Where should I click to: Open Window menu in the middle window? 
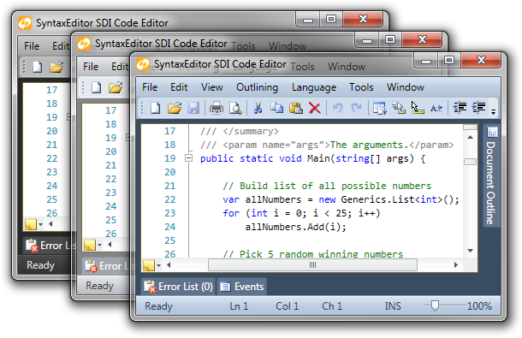pyautogui.click(x=347, y=67)
